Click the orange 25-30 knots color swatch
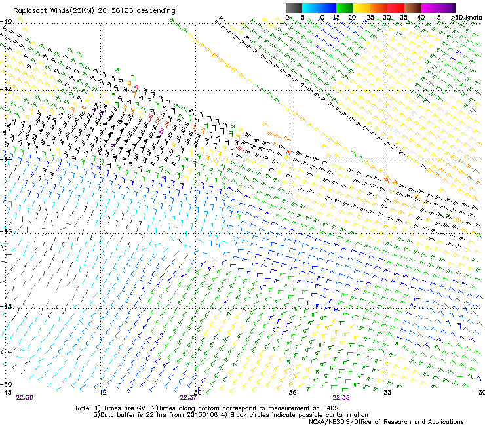The height and width of the screenshot is (426, 485). point(379,8)
